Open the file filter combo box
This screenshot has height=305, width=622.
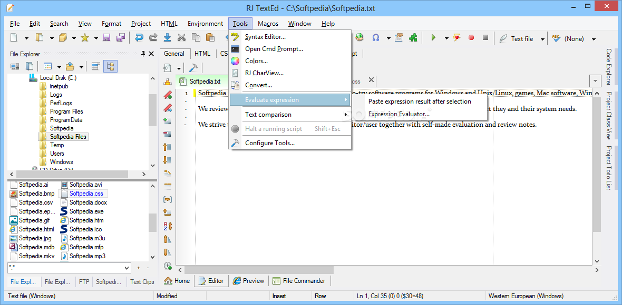(x=69, y=268)
